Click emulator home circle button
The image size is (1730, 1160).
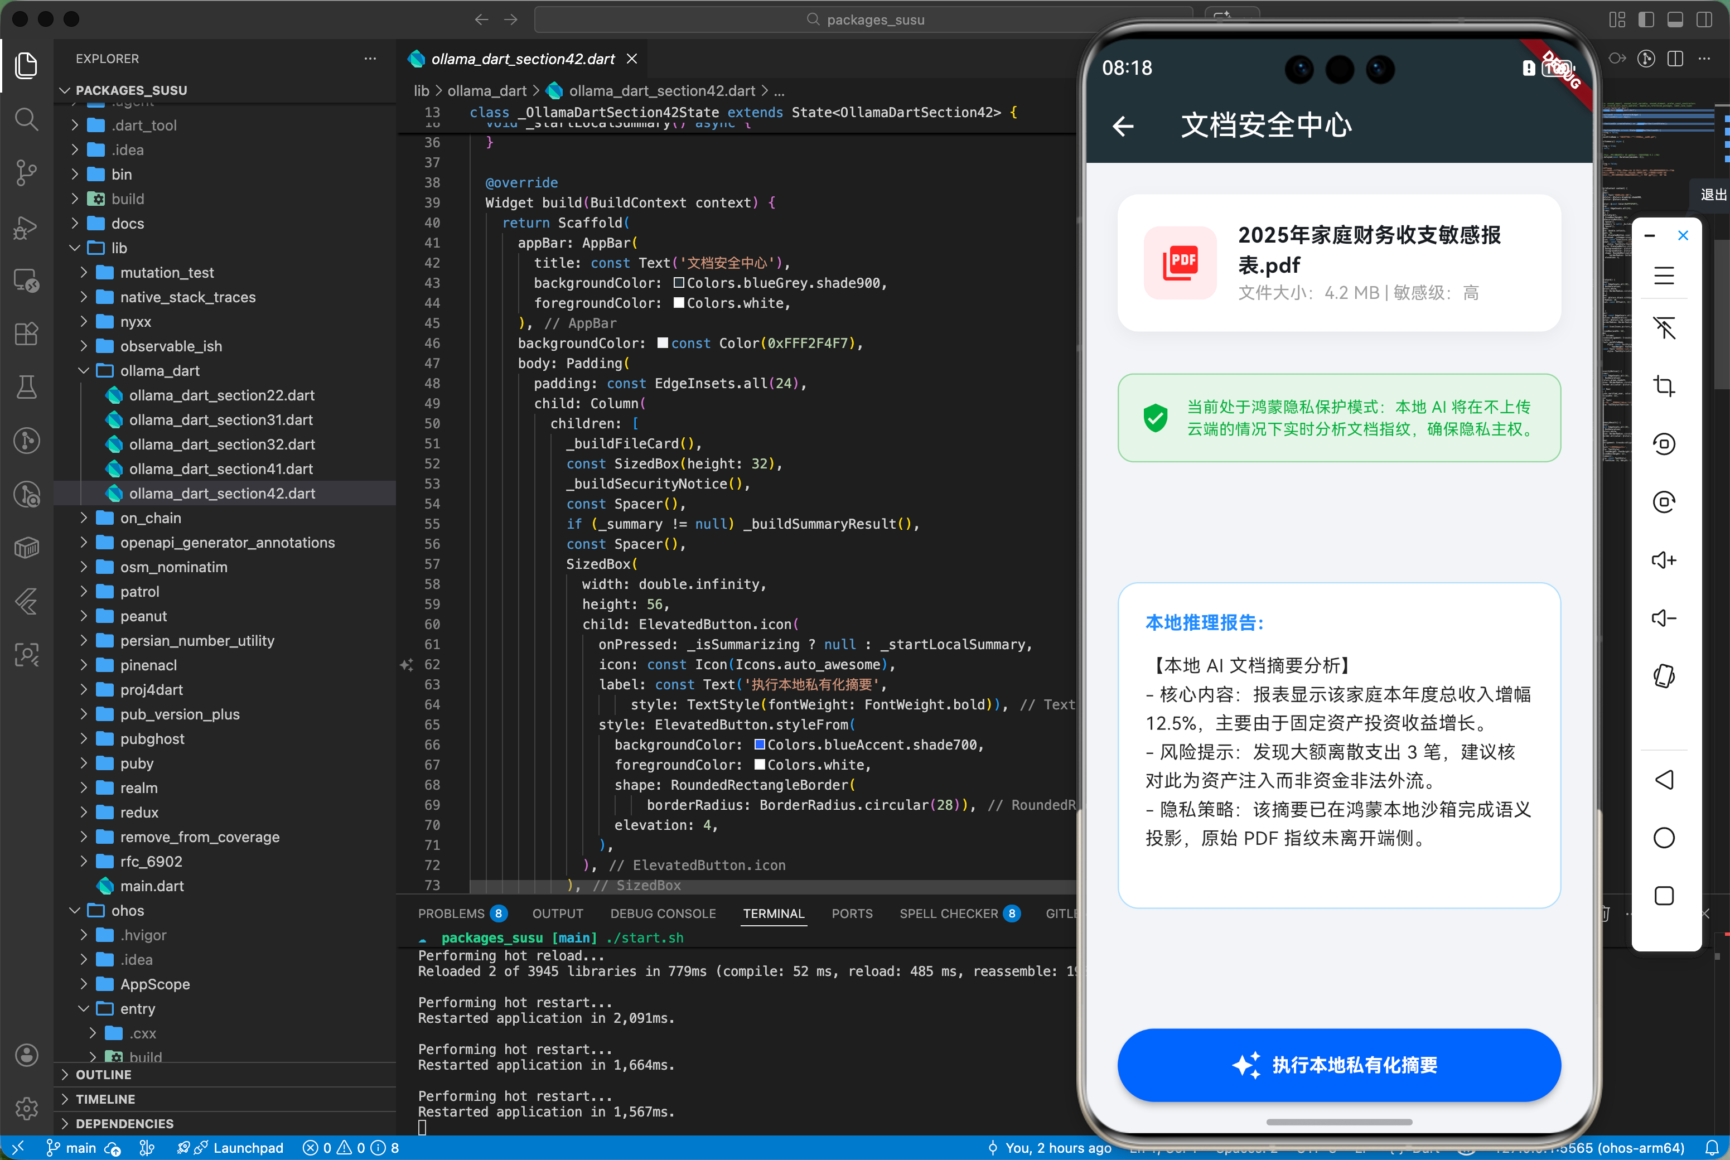click(1664, 838)
